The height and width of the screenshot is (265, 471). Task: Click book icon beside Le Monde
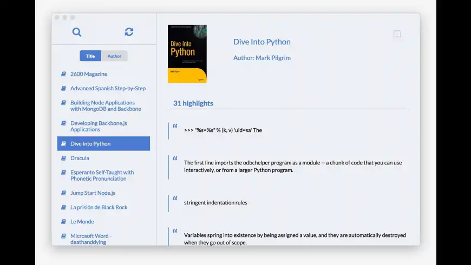click(63, 222)
